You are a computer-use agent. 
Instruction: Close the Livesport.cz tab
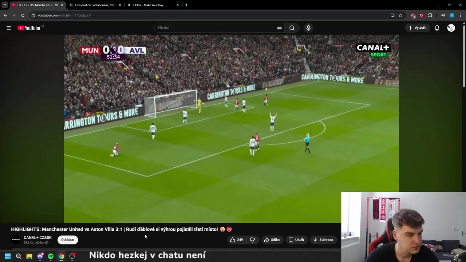pos(120,5)
